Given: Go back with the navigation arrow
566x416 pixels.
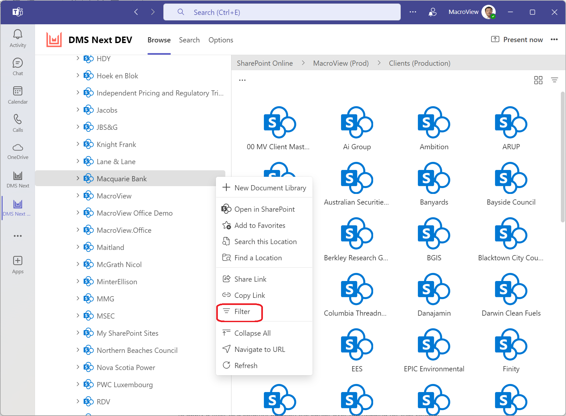Looking at the screenshot, I should pyautogui.click(x=136, y=12).
